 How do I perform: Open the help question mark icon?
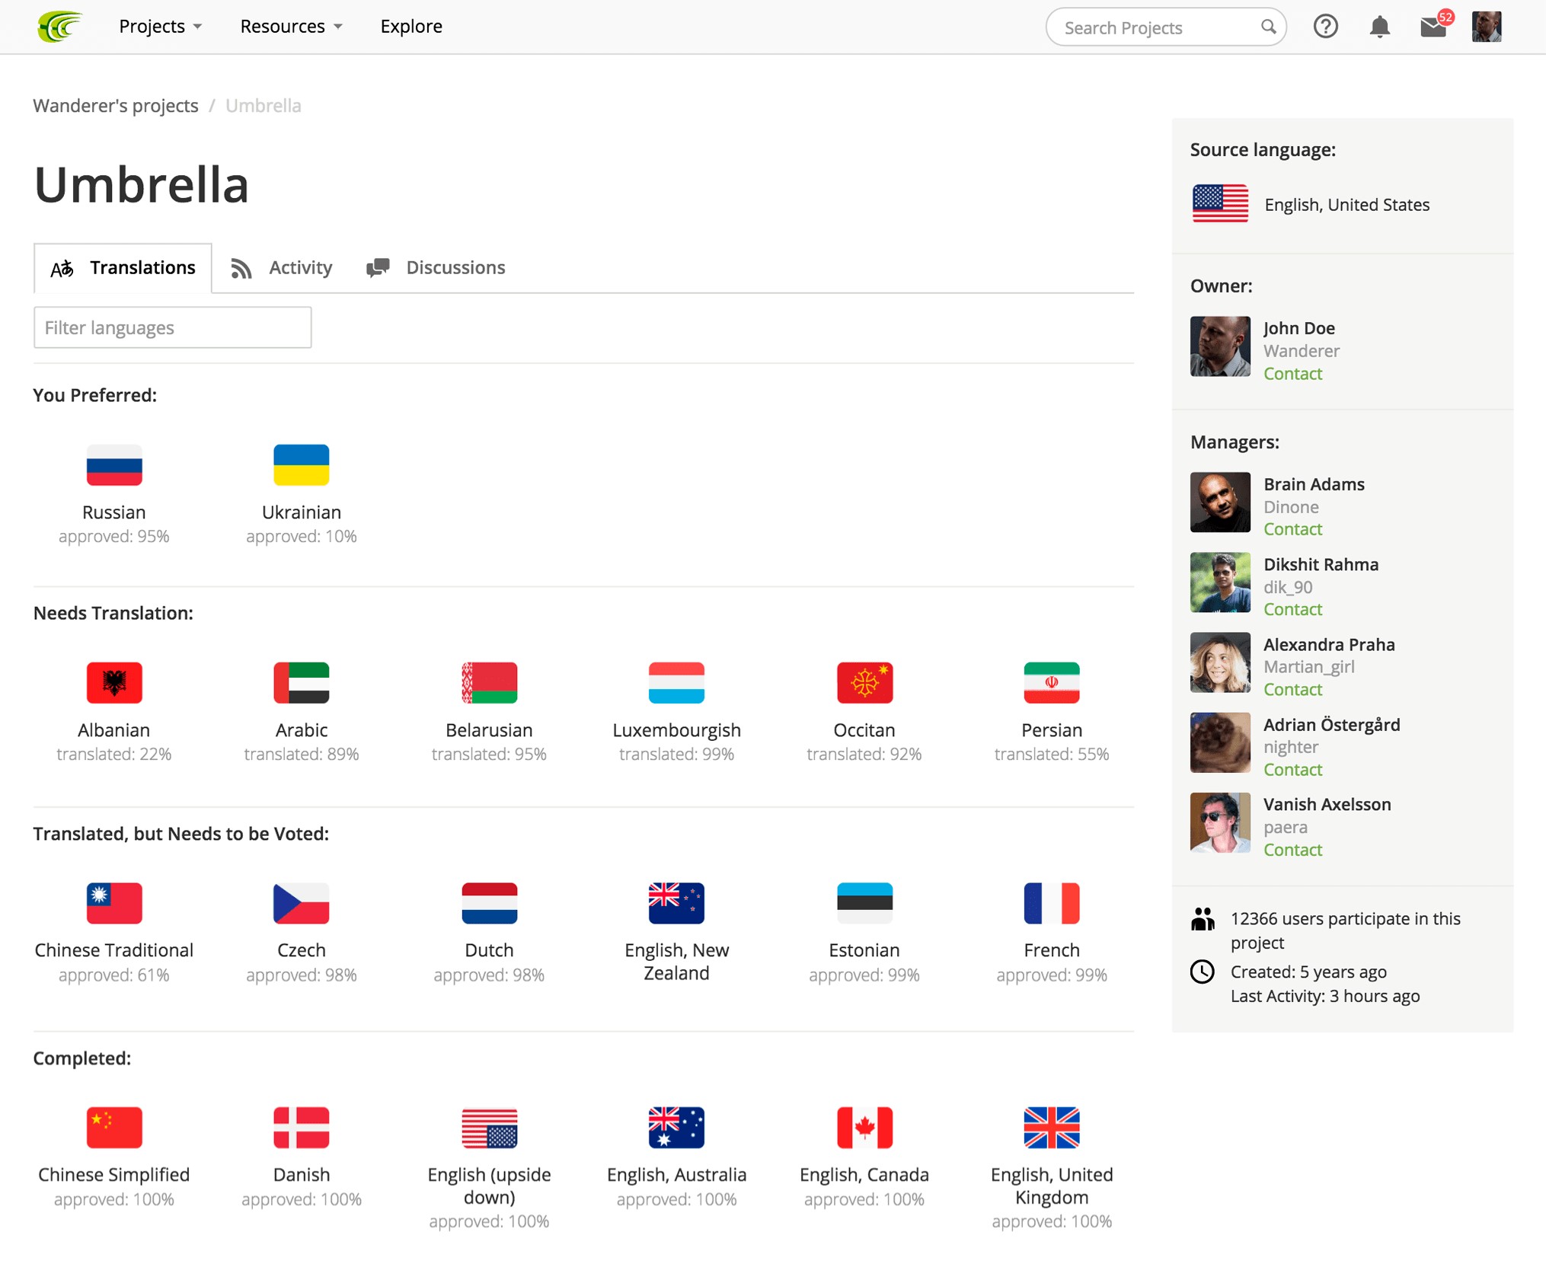point(1325,27)
